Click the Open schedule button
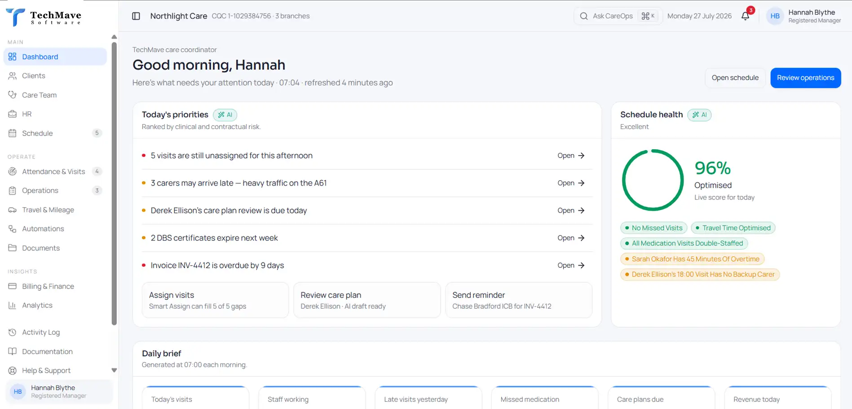Image resolution: width=852 pixels, height=409 pixels. click(735, 78)
